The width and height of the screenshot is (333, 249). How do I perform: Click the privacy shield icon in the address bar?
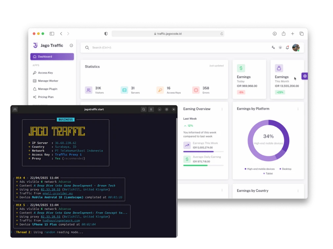pyautogui.click(x=106, y=33)
